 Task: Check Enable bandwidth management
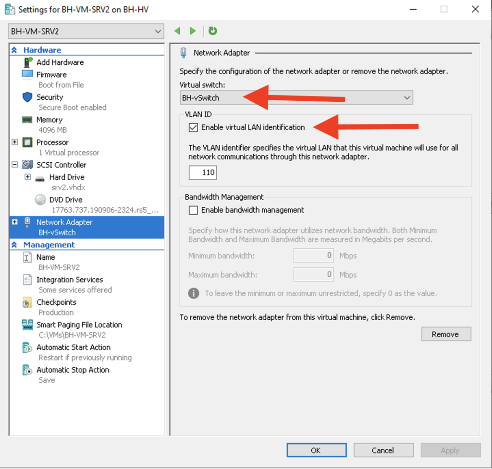click(193, 210)
